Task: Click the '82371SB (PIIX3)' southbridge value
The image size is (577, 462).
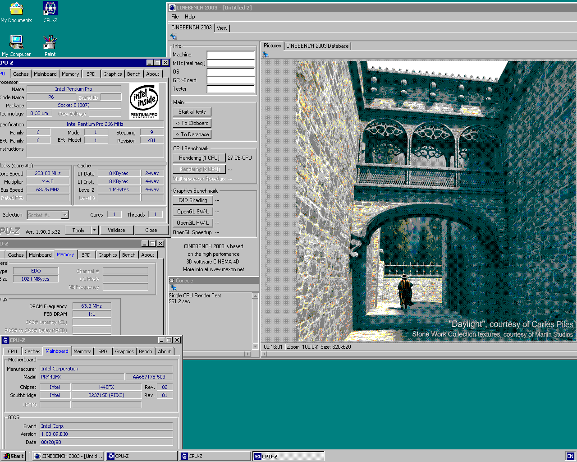Action: point(106,395)
